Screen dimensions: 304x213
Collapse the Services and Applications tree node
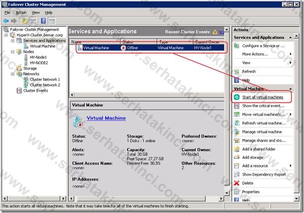pyautogui.click(x=12, y=41)
